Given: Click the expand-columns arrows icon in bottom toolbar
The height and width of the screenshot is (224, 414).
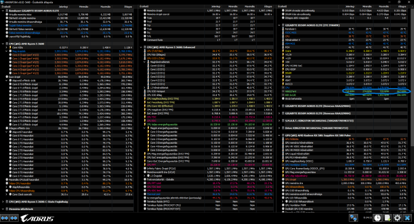Looking at the screenshot, I should [5, 218].
